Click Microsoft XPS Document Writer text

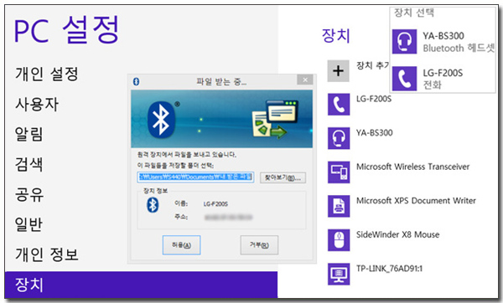pos(416,201)
